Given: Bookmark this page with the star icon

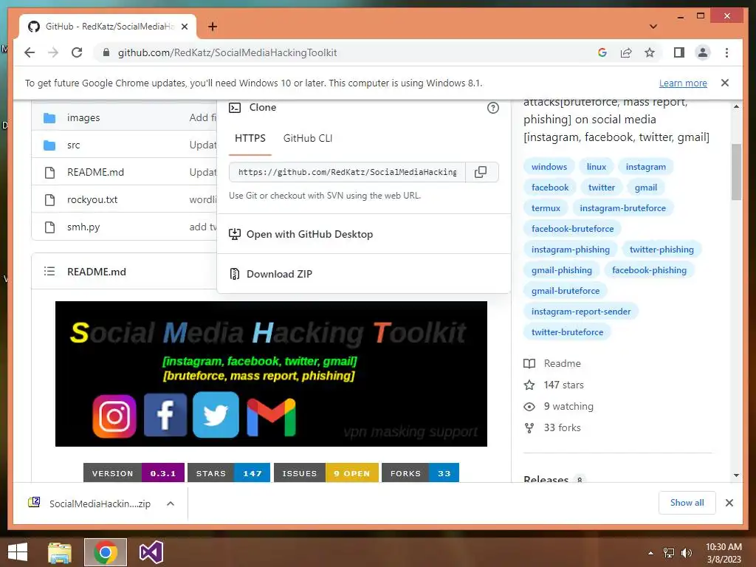Looking at the screenshot, I should [650, 52].
